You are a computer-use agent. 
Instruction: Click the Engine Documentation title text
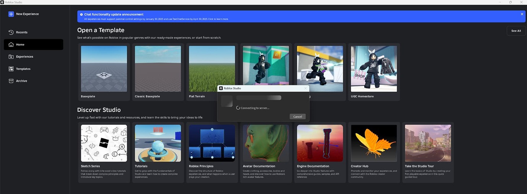(x=313, y=166)
